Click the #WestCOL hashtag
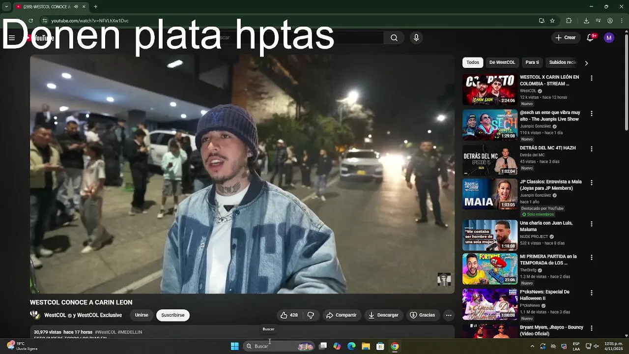The width and height of the screenshot is (629, 354). click(106, 332)
